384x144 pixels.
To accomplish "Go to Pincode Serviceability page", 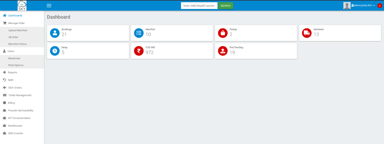I will 21,110.
